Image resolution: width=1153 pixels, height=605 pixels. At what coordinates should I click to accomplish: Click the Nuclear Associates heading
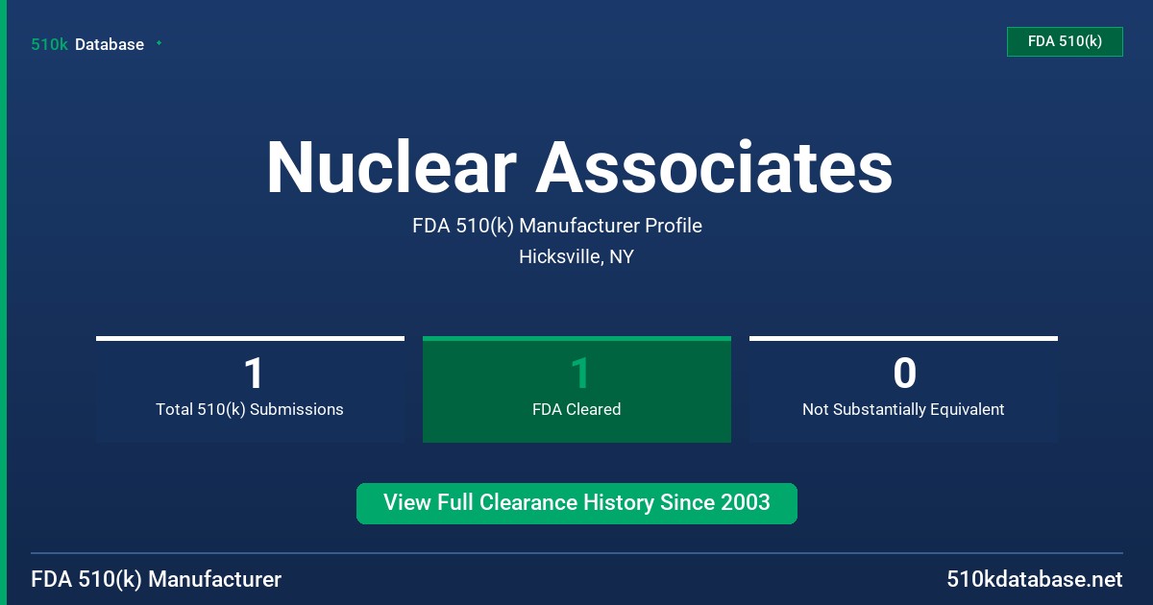(x=579, y=168)
